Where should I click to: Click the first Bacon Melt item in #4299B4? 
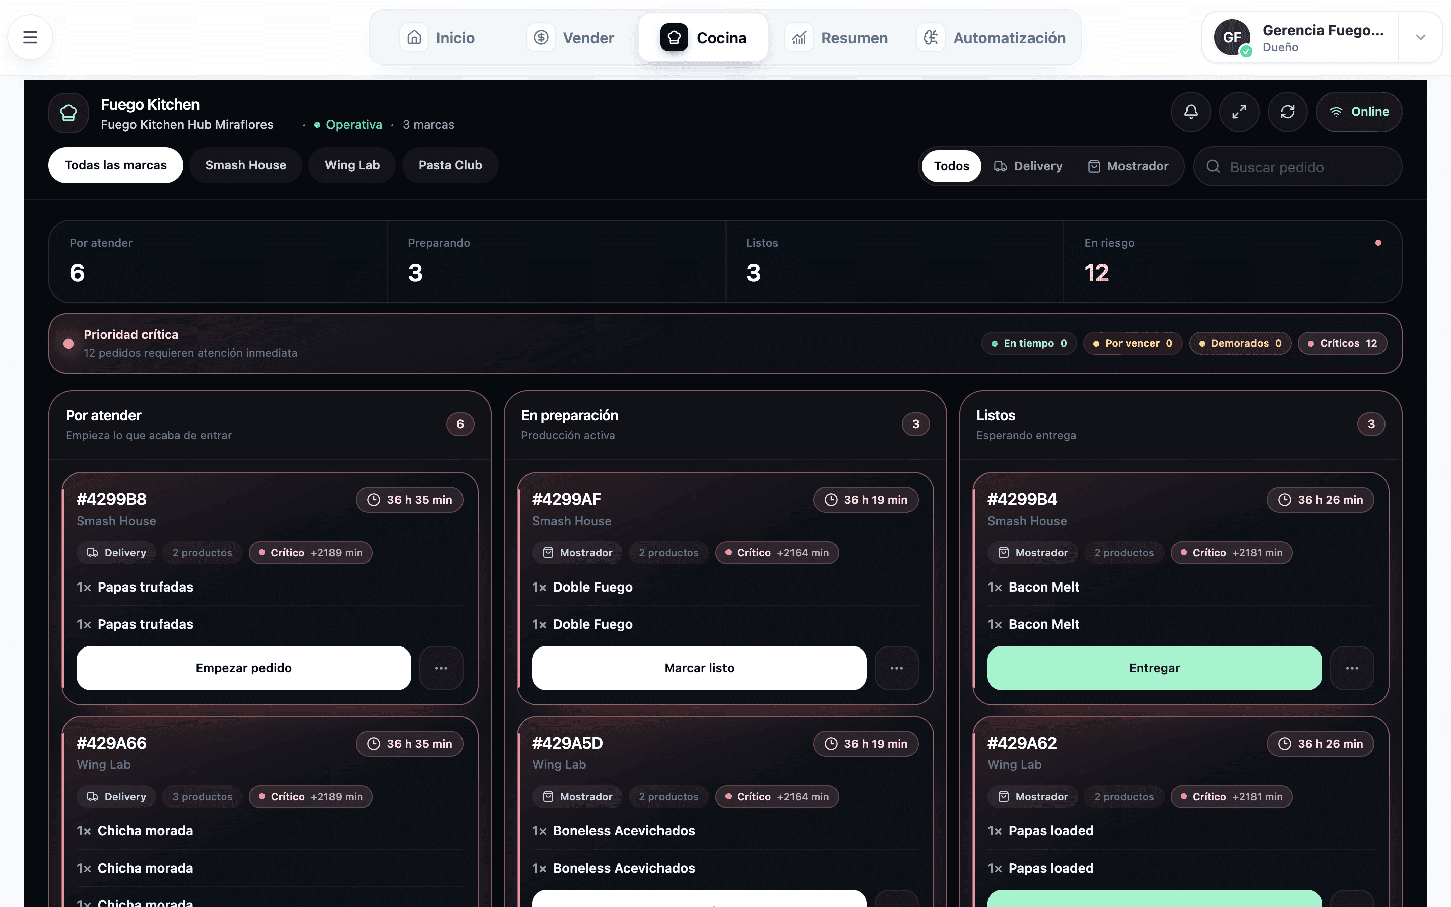1044,587
